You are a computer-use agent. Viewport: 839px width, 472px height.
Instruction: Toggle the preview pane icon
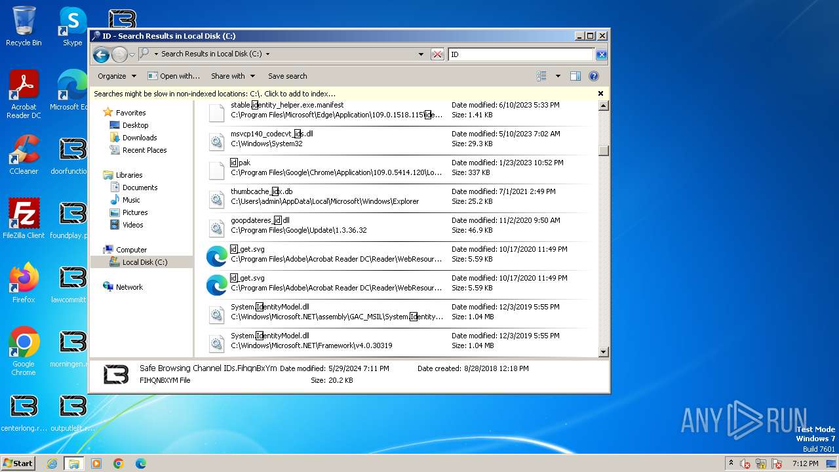point(575,76)
